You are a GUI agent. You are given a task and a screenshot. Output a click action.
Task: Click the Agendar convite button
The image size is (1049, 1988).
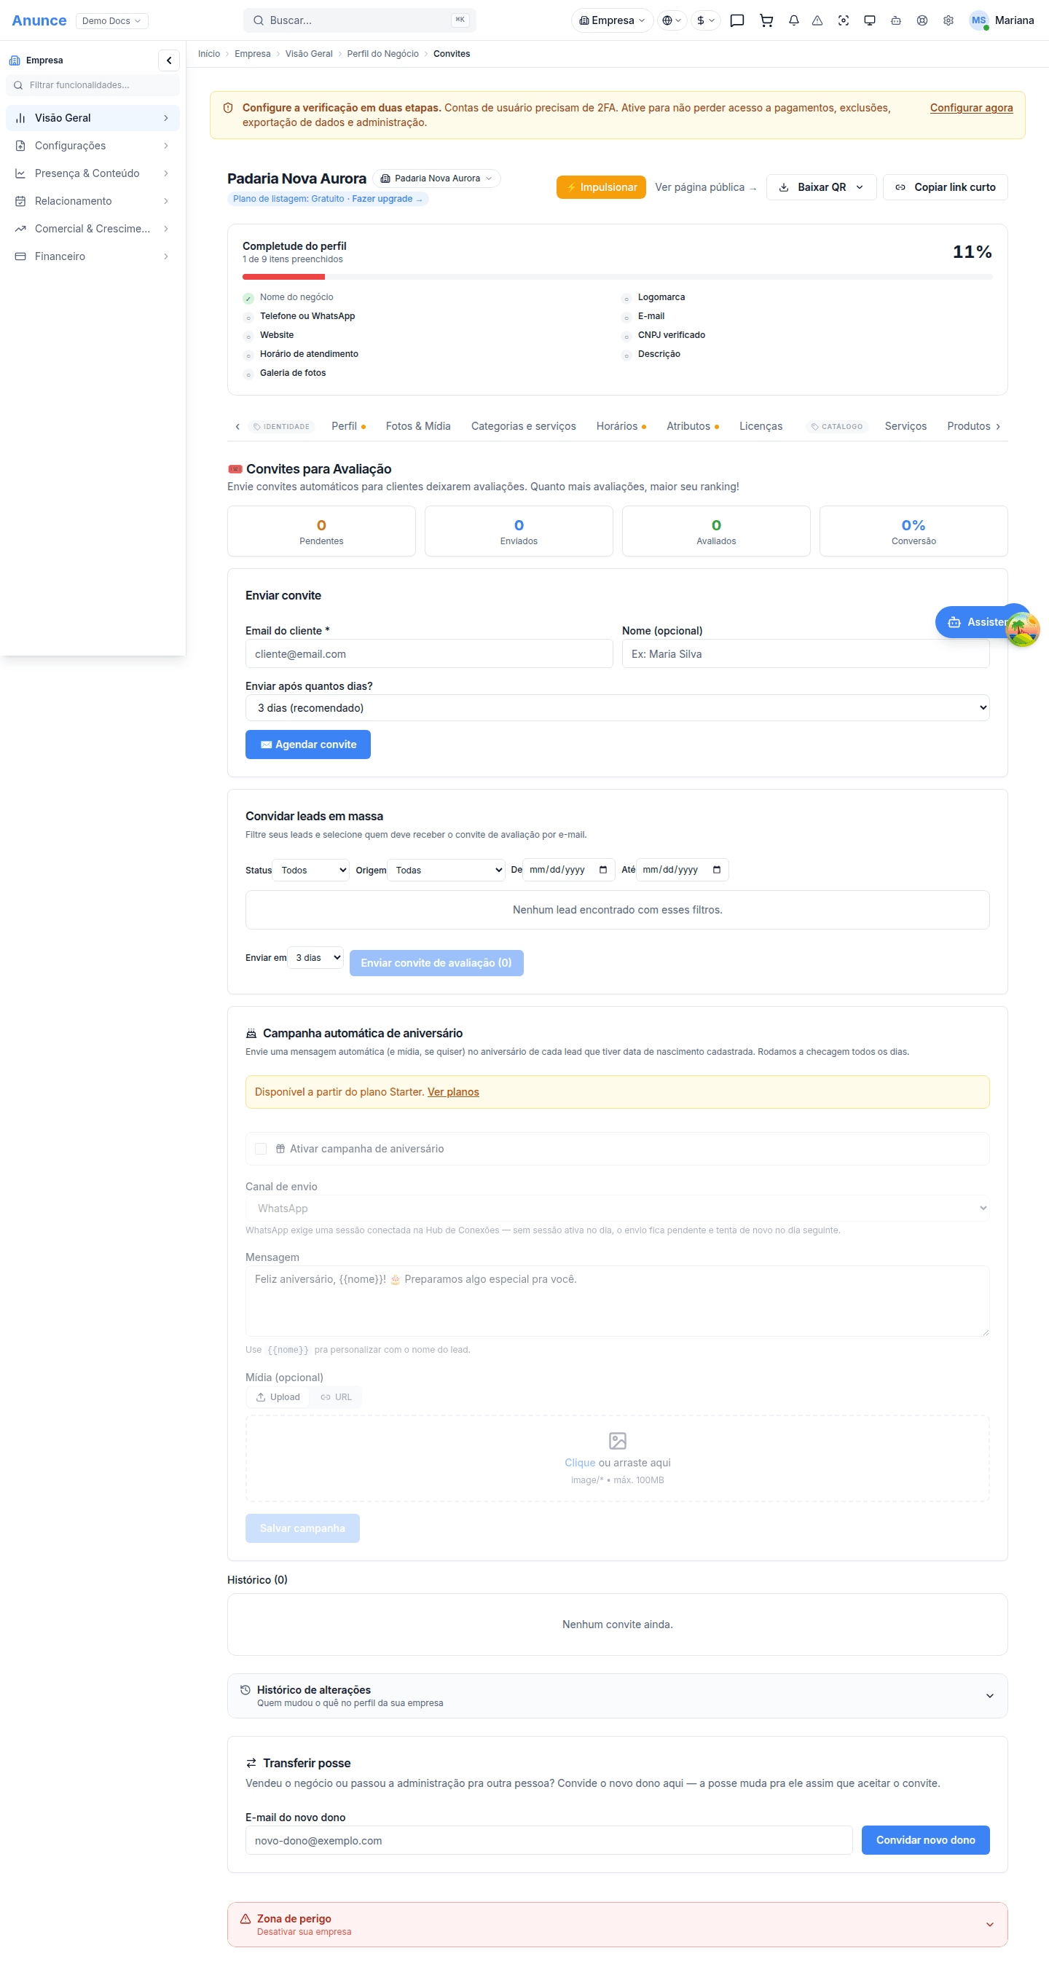click(307, 744)
